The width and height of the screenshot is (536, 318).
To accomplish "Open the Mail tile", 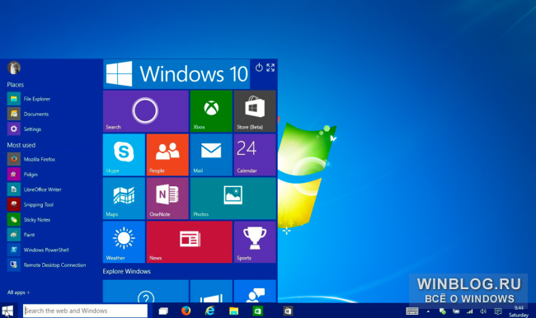I will pyautogui.click(x=211, y=155).
